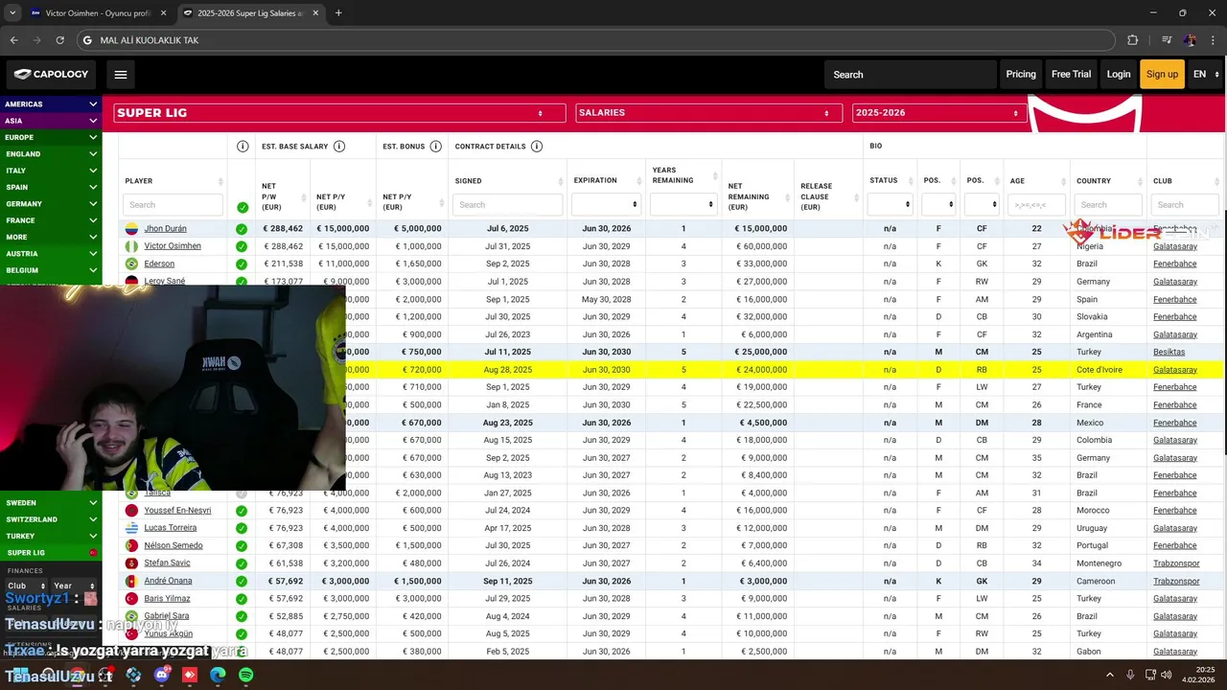Open the EN language selector
The image size is (1227, 690).
point(1206,74)
